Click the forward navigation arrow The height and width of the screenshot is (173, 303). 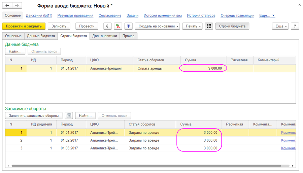click(x=17, y=6)
